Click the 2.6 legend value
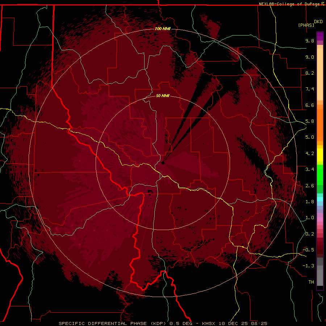Screen dimensions: 326x326 coord(310,186)
